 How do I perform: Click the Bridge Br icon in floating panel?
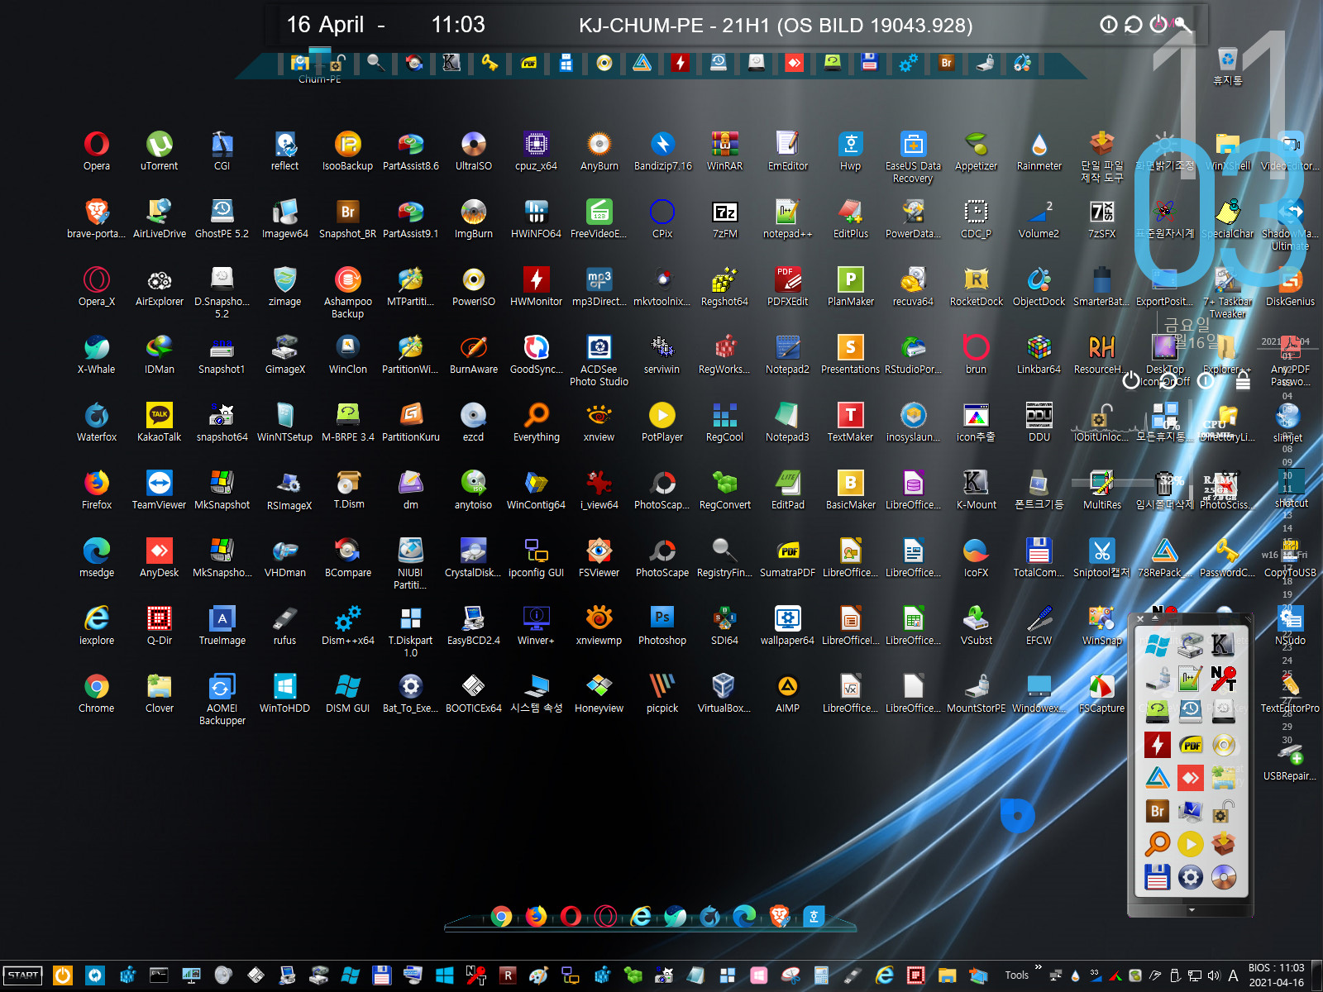click(1158, 811)
